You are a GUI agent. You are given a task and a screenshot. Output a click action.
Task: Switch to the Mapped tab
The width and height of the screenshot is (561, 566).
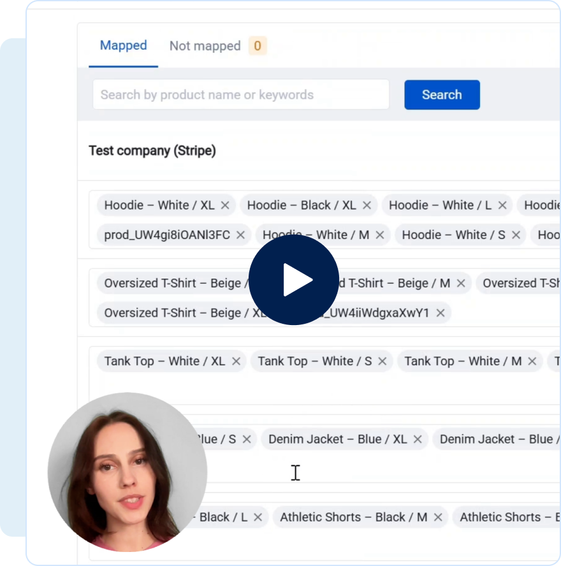(124, 45)
